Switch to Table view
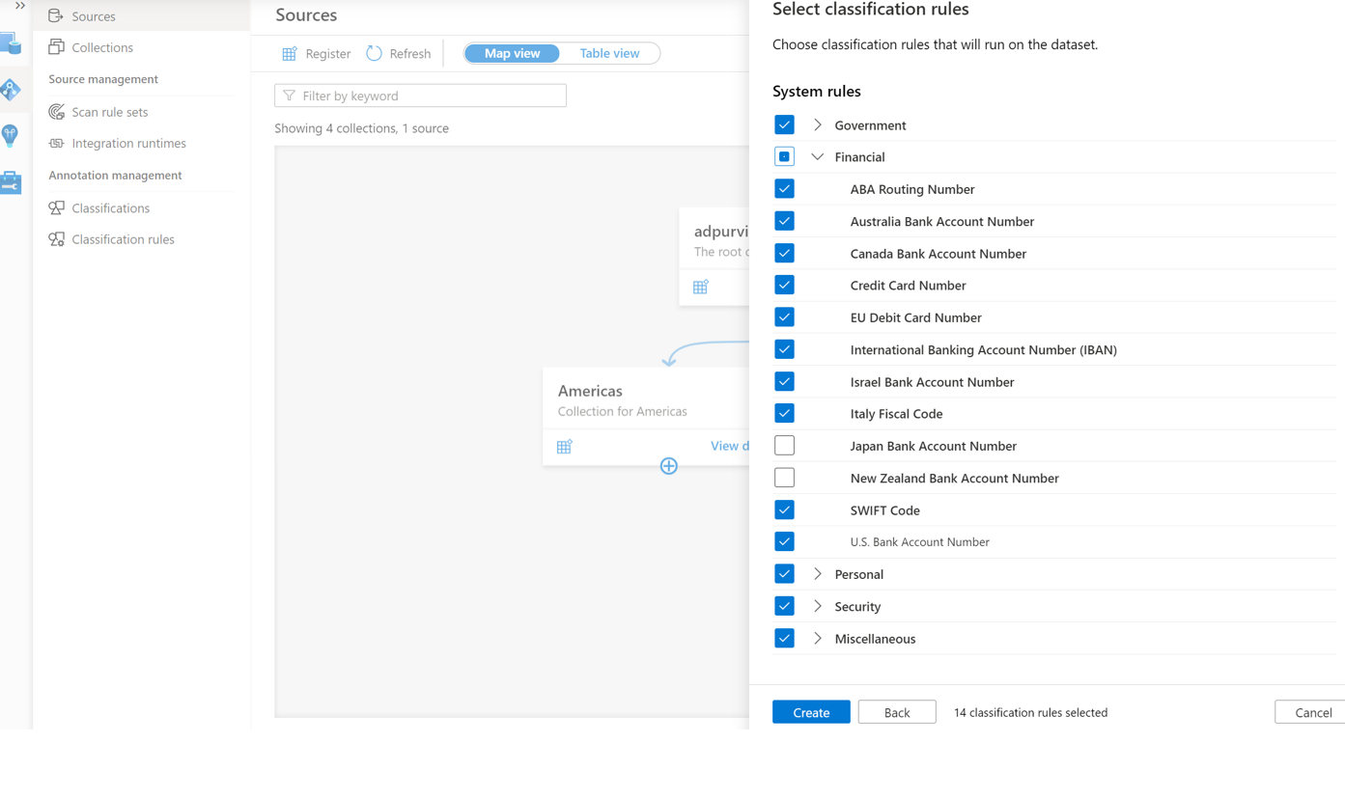The width and height of the screenshot is (1345, 798). pyautogui.click(x=608, y=53)
